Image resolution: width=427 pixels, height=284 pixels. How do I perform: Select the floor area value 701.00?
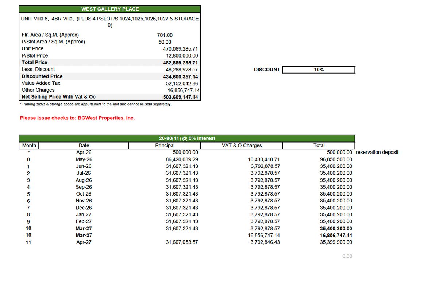tap(165, 35)
